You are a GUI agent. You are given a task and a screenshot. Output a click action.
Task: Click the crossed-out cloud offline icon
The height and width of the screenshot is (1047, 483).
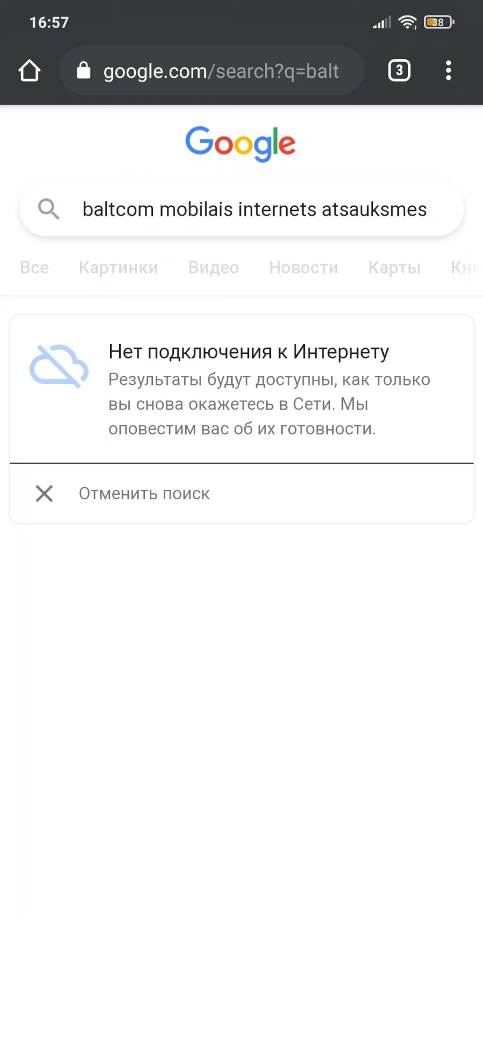click(59, 366)
